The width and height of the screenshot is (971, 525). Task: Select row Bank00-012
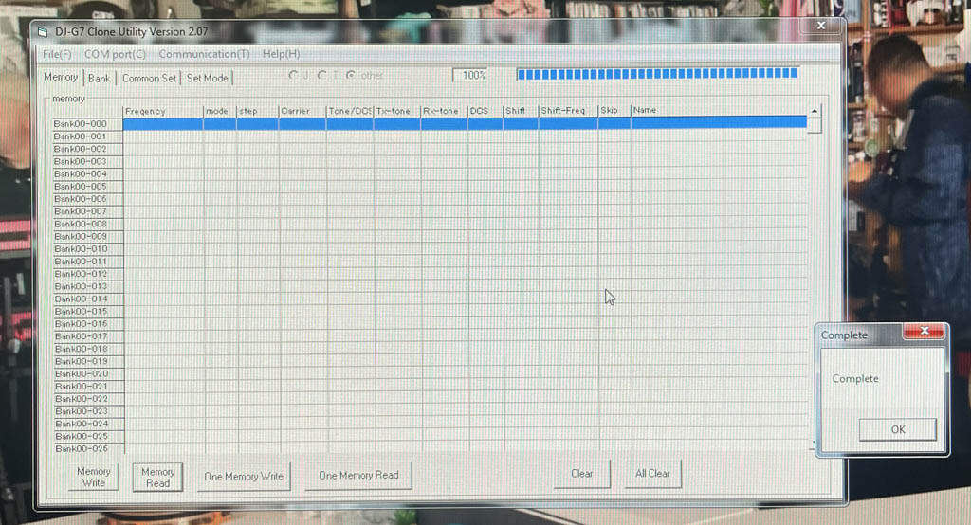click(x=88, y=274)
